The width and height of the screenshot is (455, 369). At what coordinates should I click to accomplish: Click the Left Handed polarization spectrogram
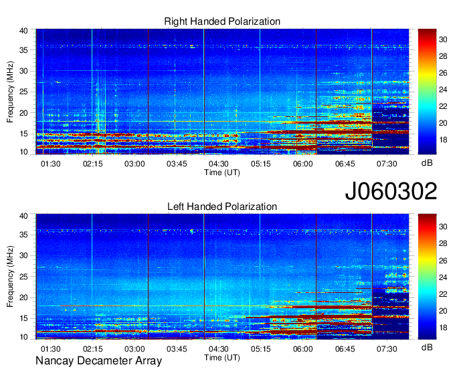click(x=222, y=277)
